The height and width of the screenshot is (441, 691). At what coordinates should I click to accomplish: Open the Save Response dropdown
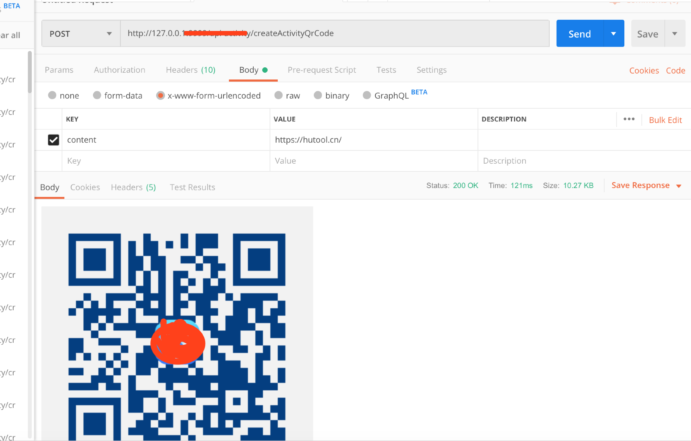[x=679, y=185]
